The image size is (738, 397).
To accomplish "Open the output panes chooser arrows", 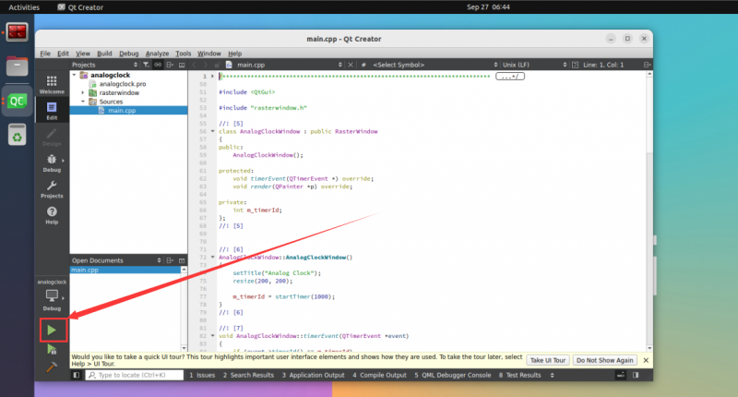I will tap(552, 375).
